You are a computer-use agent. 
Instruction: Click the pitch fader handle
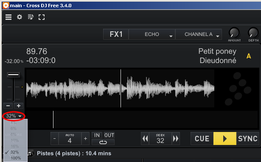[x=14, y=75]
